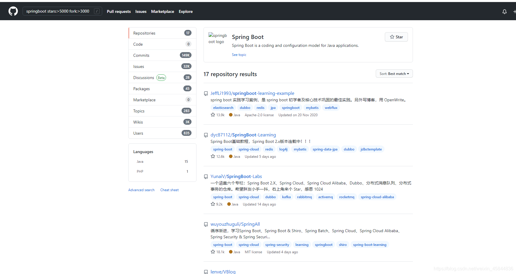Open the See topic link

point(239,55)
